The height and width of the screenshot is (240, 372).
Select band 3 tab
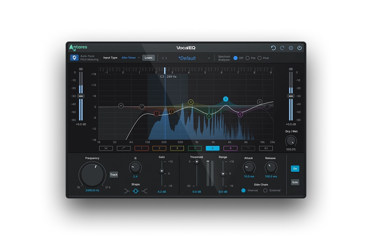[177, 148]
